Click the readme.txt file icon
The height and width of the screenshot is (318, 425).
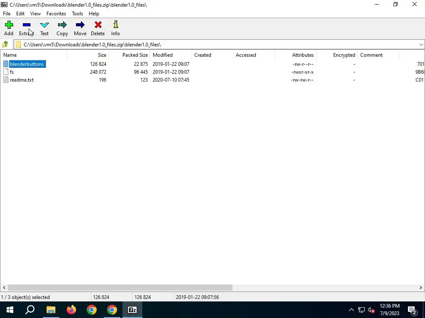pyautogui.click(x=6, y=79)
